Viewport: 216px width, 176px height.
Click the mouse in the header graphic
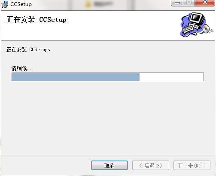[195, 33]
